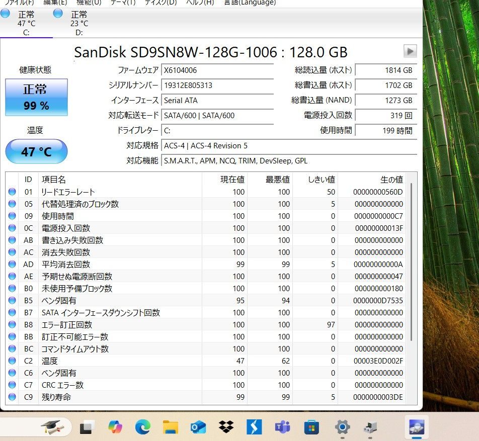
Task: Click the status circle for 訂正不可能エラー数 row
Action: (x=12, y=336)
